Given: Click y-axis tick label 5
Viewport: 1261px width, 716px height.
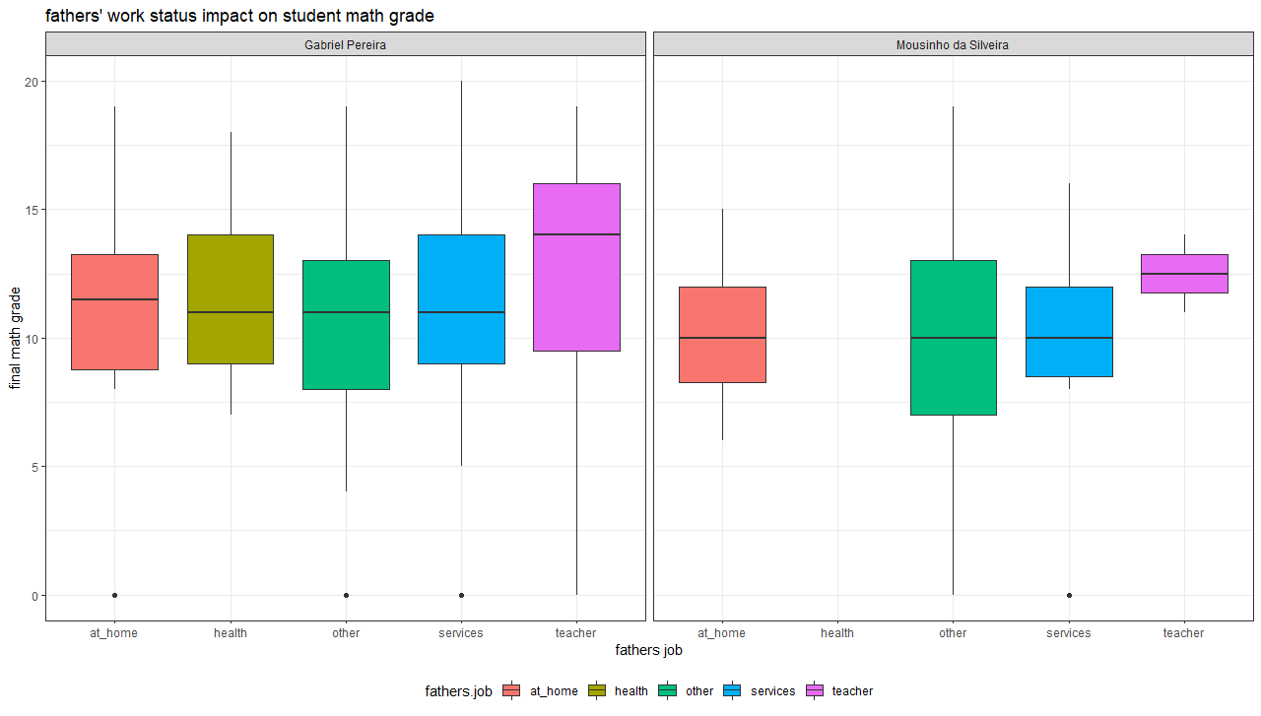Looking at the screenshot, I should pyautogui.click(x=35, y=467).
